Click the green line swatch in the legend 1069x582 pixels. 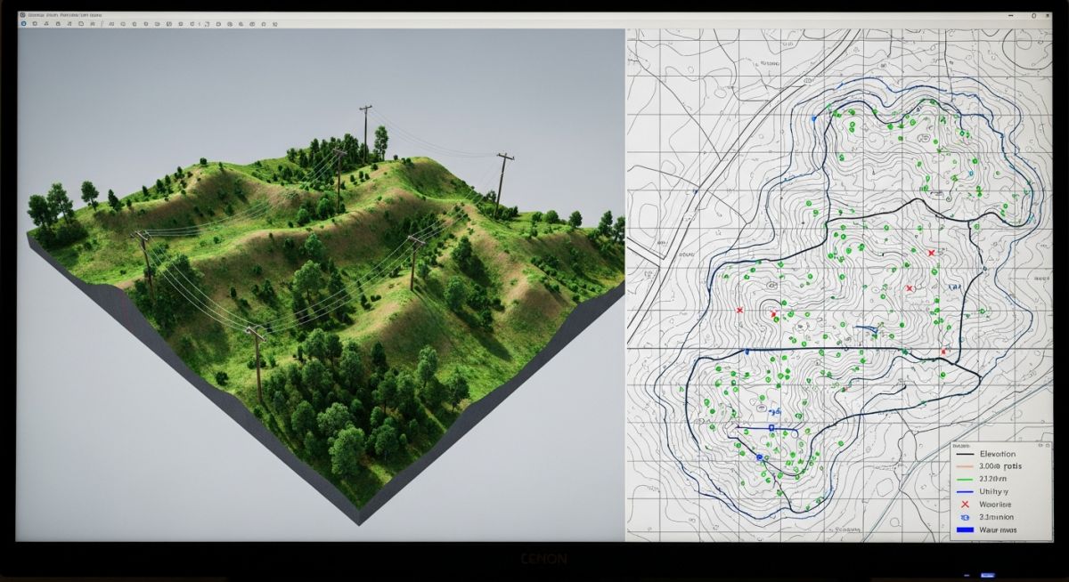tap(965, 480)
